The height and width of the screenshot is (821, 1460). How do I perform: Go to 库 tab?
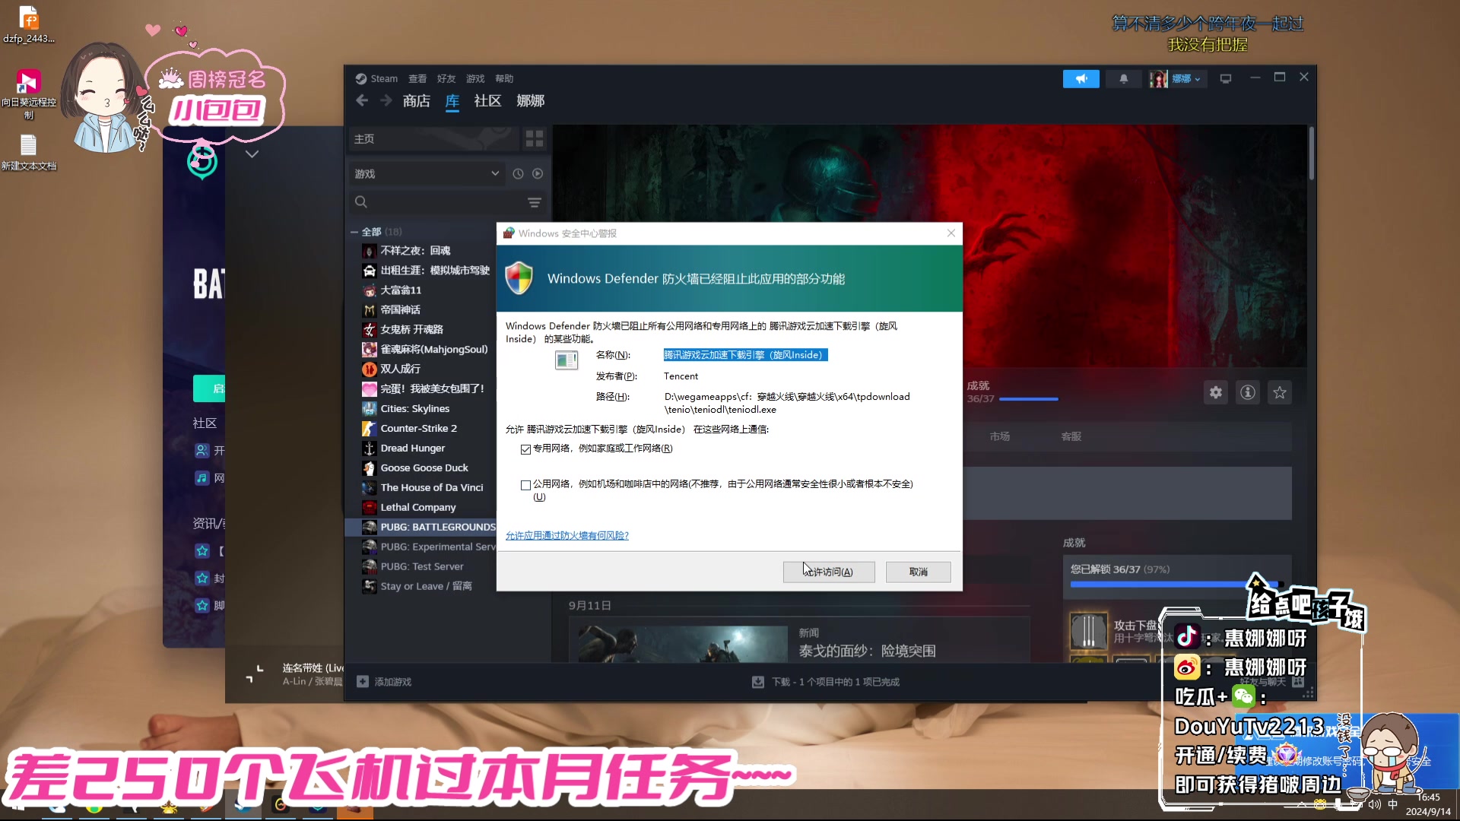point(452,101)
